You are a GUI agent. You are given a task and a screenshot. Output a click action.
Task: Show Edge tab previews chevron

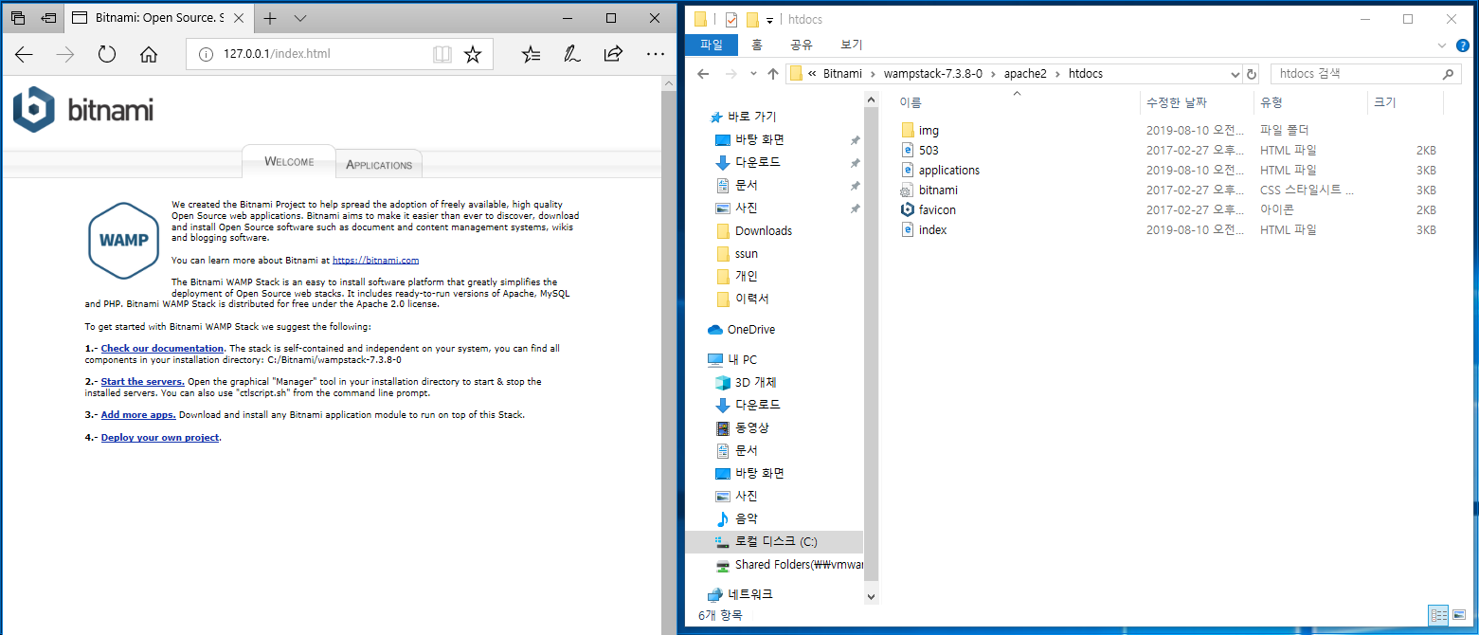click(300, 18)
